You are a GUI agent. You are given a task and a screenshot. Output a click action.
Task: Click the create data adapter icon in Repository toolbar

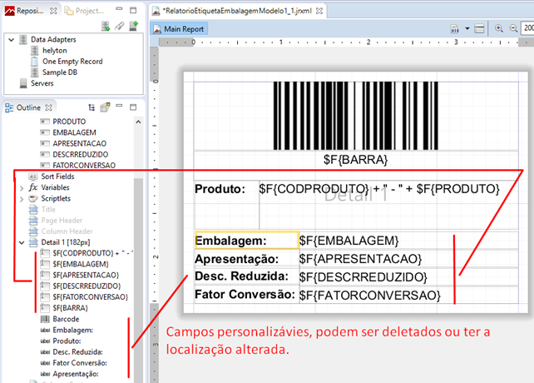click(x=106, y=27)
